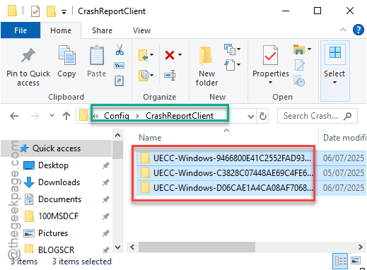Open Pictures in navigation pane
The height and width of the screenshot is (270, 367).
pos(53,233)
